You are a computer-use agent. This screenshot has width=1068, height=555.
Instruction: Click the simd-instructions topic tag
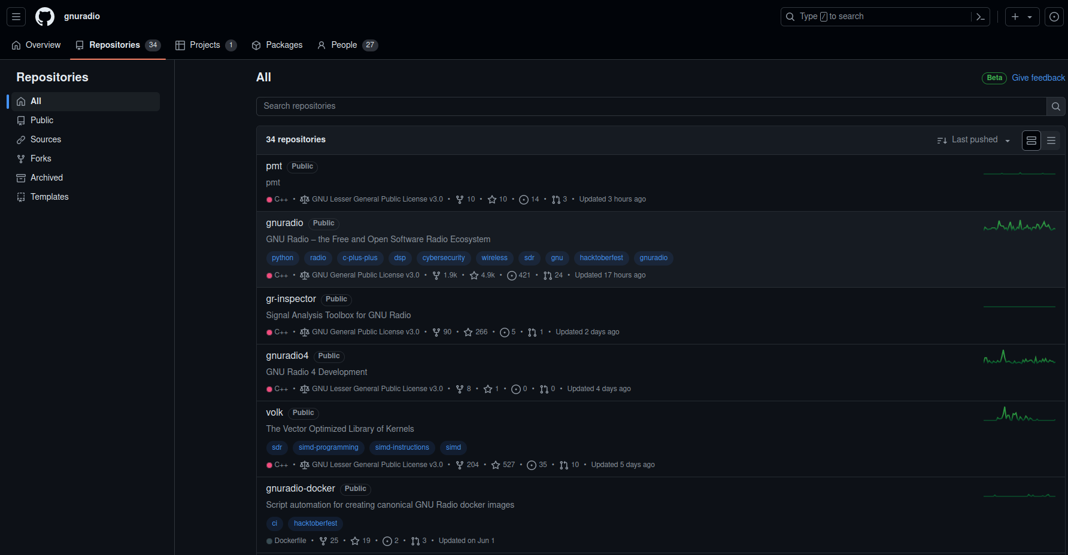(x=402, y=447)
